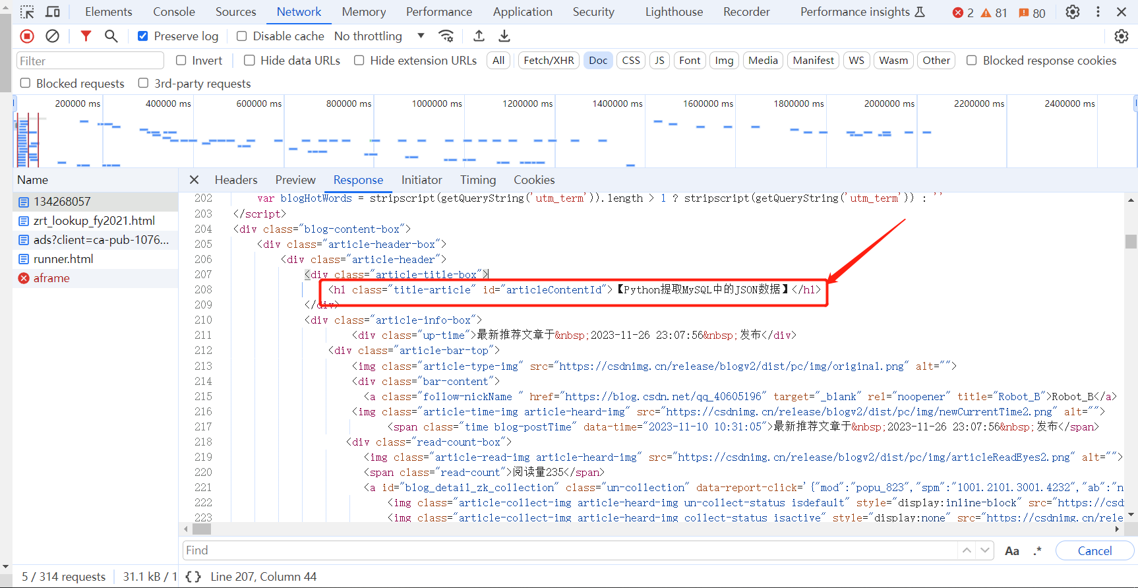The image size is (1138, 588).
Task: Go to next find match arrow
Action: tap(985, 550)
